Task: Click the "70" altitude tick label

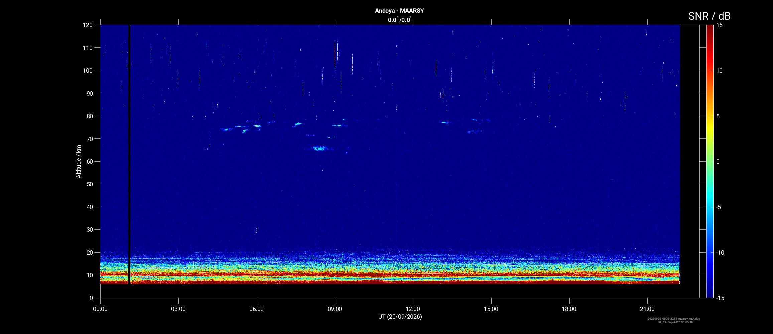Action: (89, 139)
